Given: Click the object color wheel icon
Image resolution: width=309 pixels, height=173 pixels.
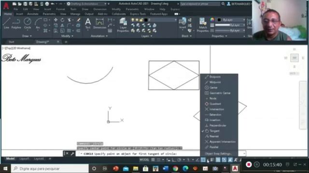Looking at the screenshot, I should click(212, 20).
